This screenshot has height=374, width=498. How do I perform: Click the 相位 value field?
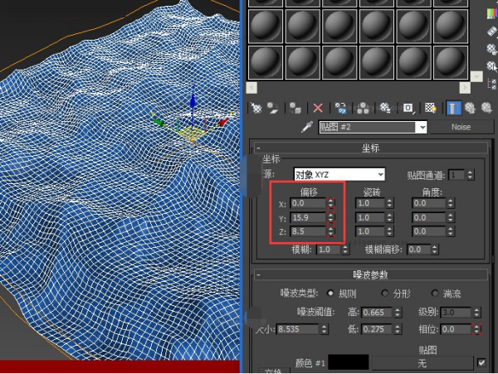[x=456, y=329]
